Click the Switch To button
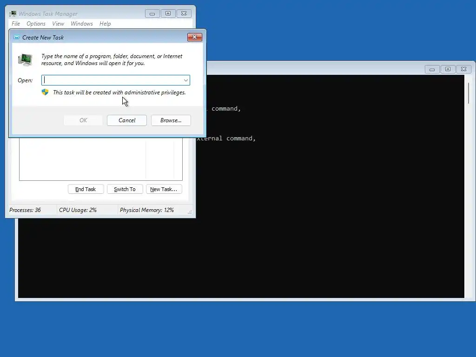Viewport: 476px width, 357px height. point(125,189)
